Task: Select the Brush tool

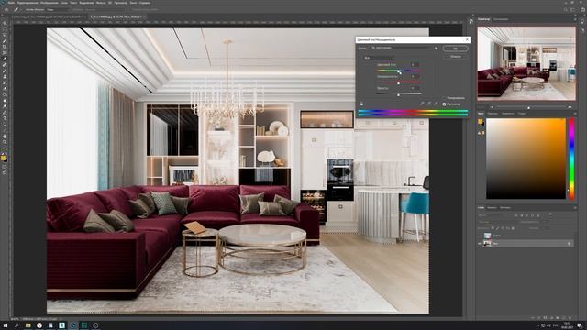Action: (x=5, y=71)
